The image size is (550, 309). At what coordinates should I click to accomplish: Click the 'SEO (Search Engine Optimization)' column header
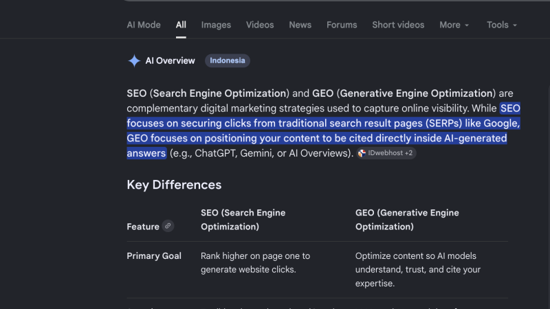coord(243,220)
